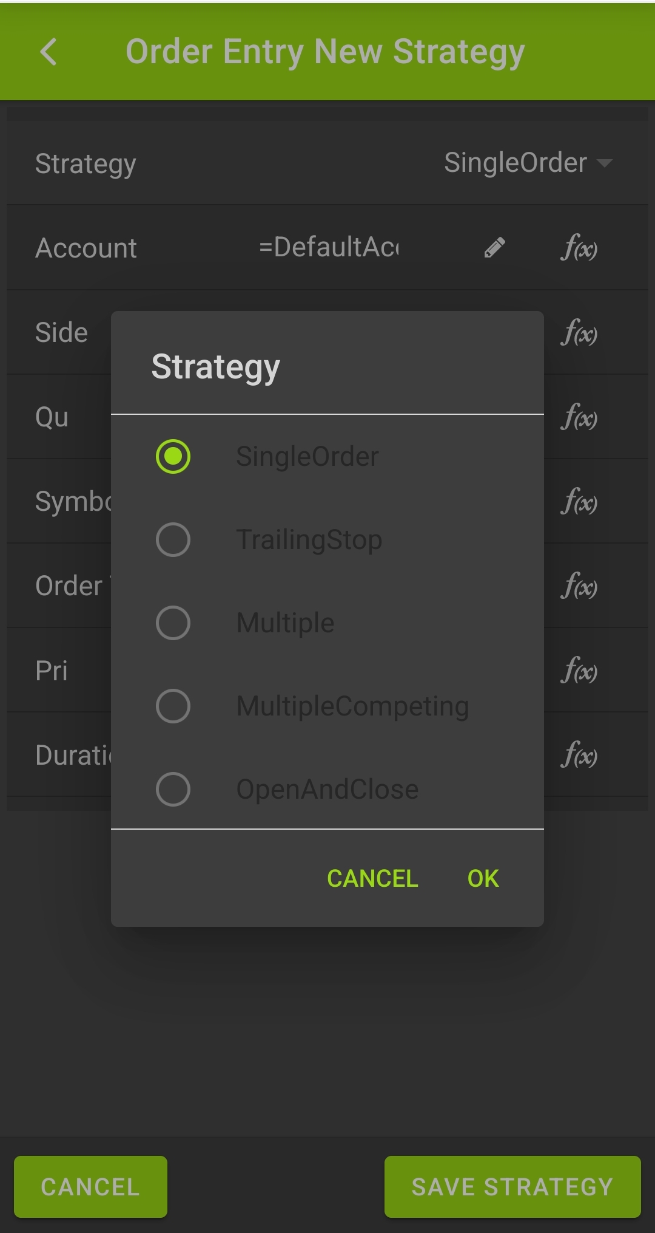Open the Quantity formula editor
Viewport: 655px width, 1233px height.
579,417
